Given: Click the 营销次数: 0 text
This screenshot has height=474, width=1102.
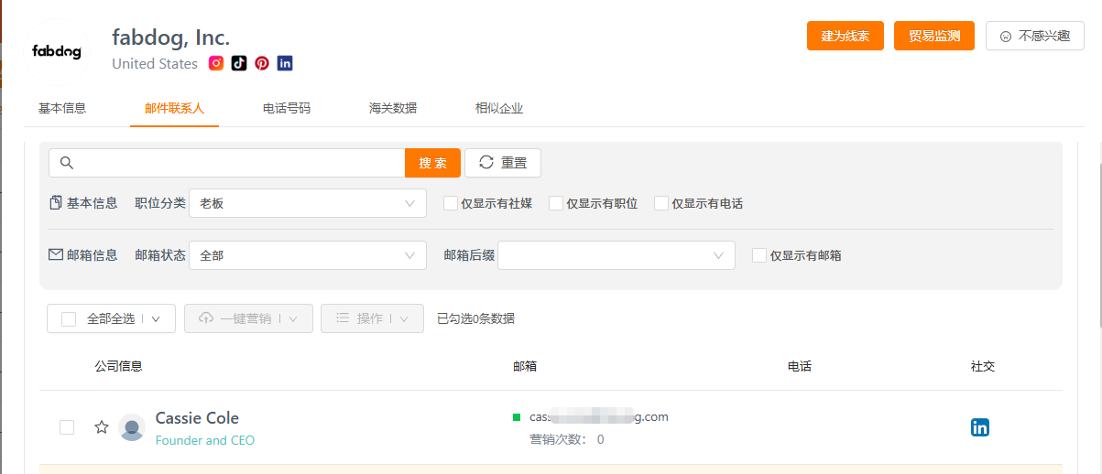Looking at the screenshot, I should (x=567, y=439).
